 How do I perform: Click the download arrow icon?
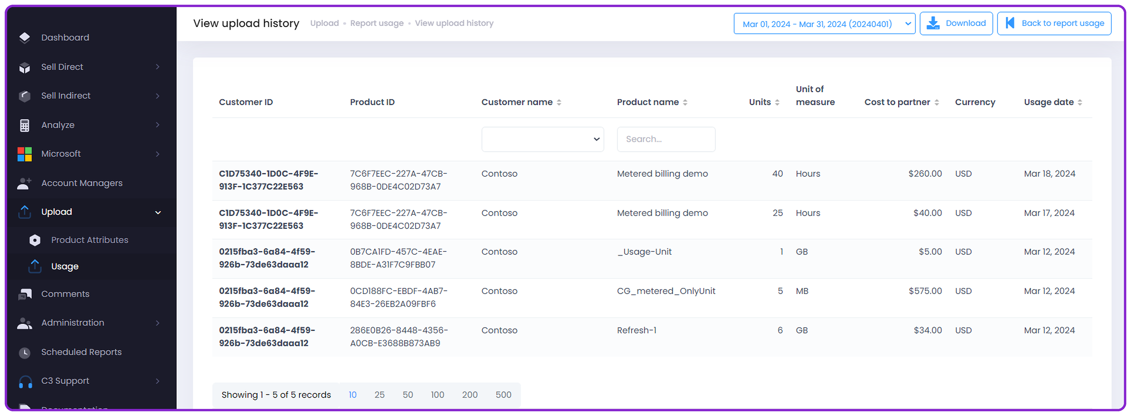point(933,23)
